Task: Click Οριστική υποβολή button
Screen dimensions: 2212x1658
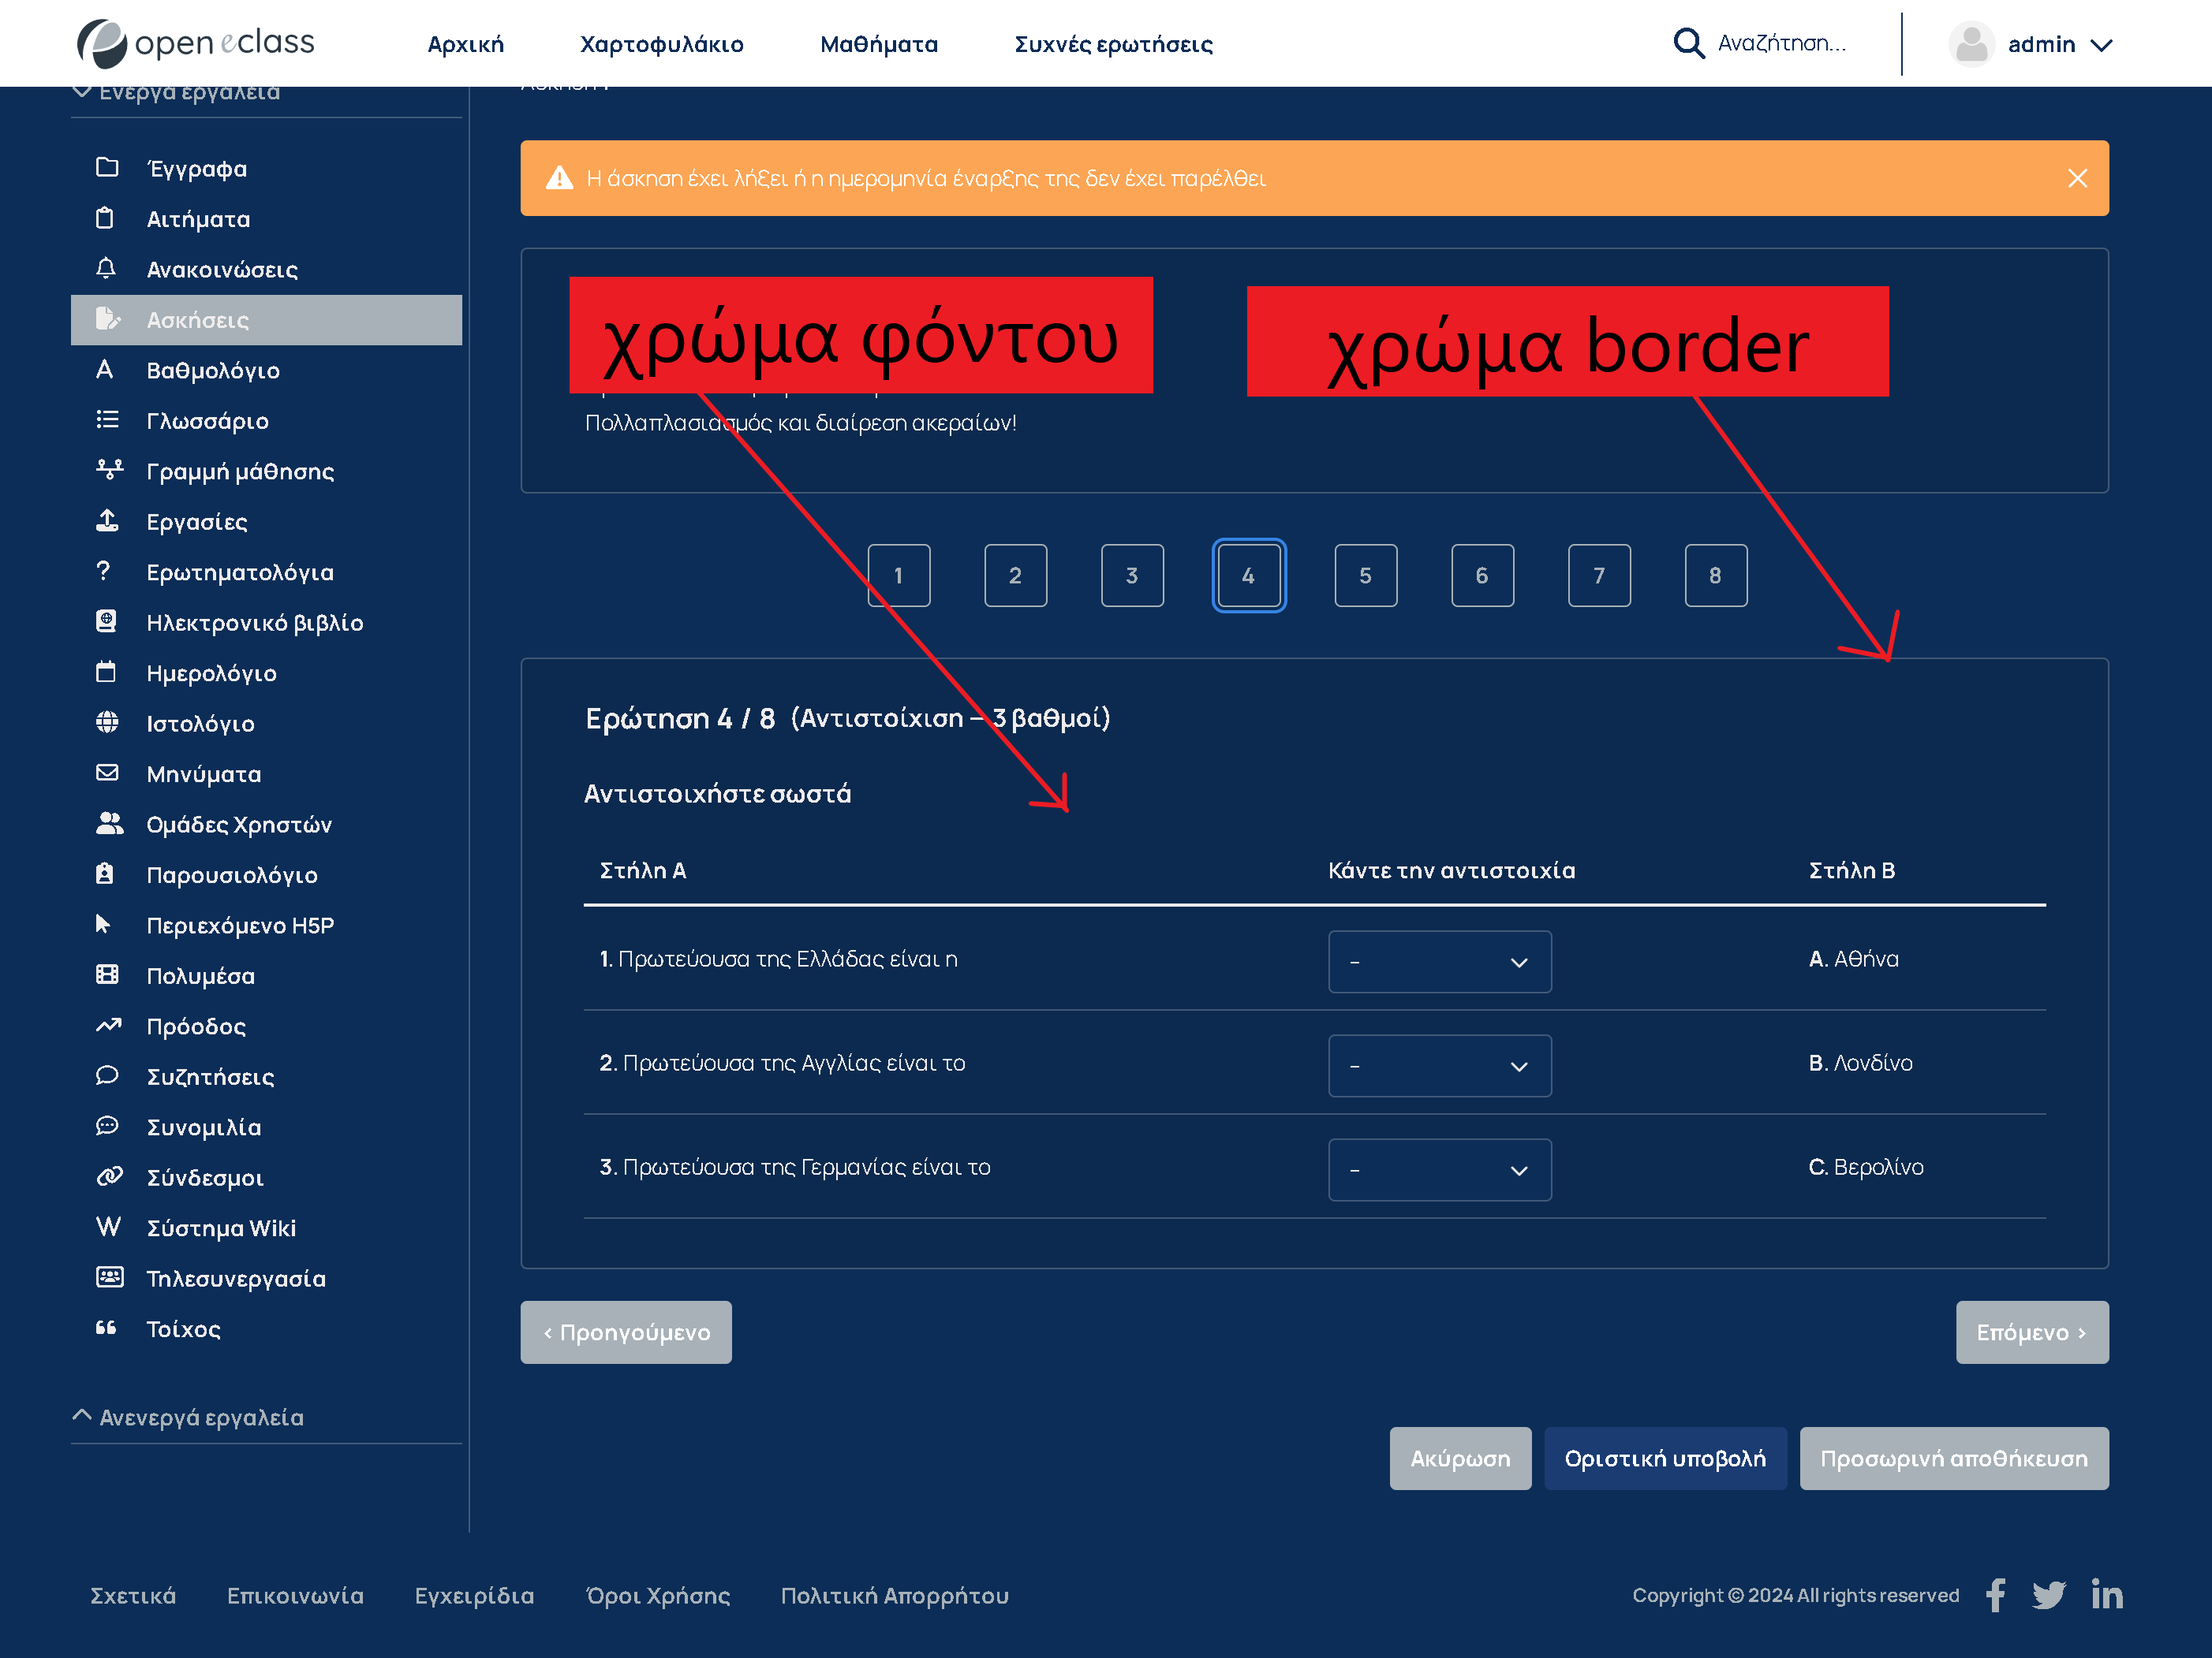Action: [1665, 1458]
